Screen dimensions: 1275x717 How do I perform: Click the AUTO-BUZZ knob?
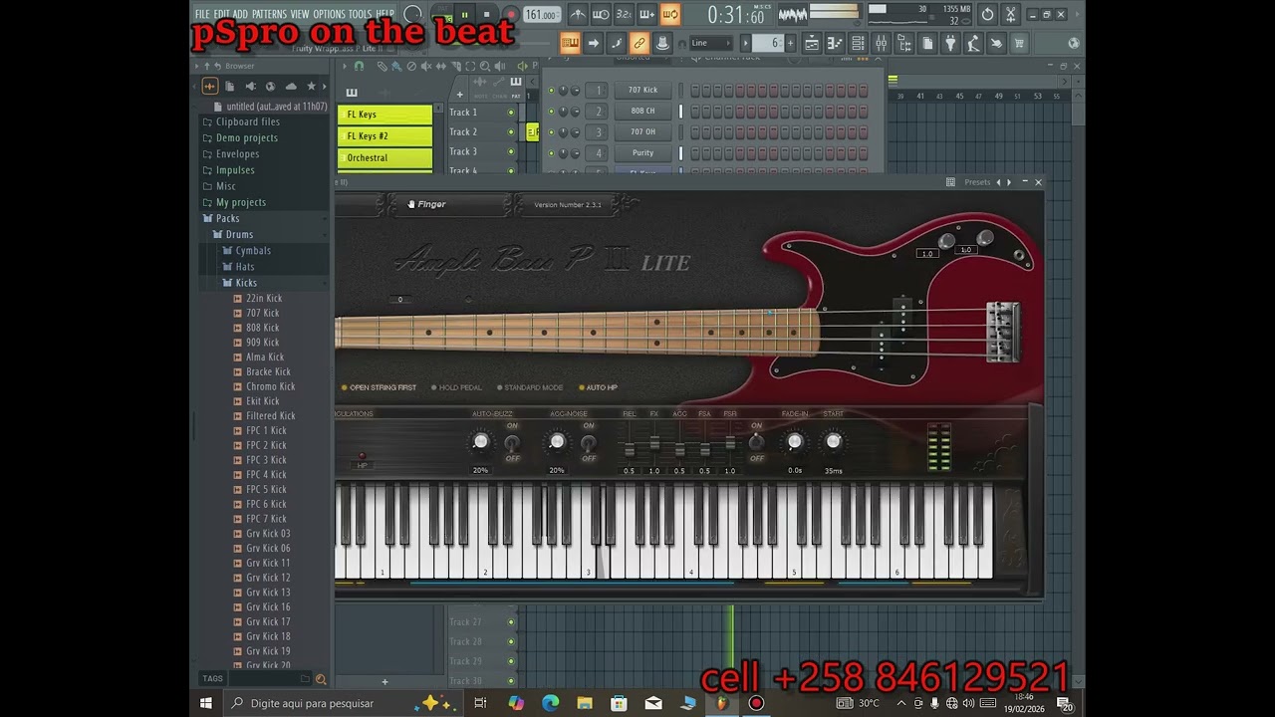click(x=481, y=442)
